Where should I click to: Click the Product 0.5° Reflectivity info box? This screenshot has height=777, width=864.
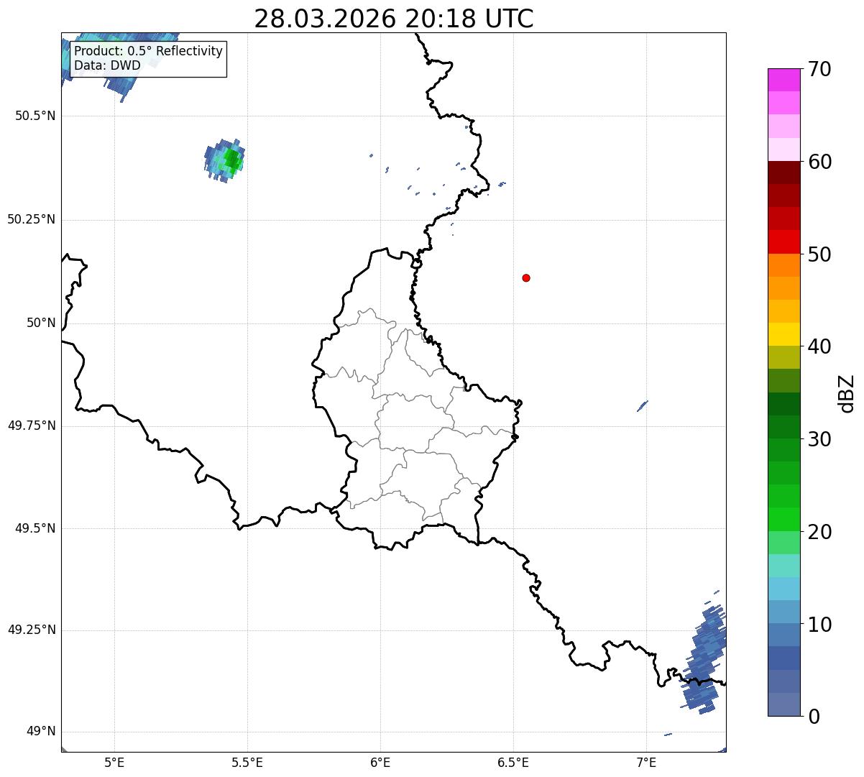148,59
